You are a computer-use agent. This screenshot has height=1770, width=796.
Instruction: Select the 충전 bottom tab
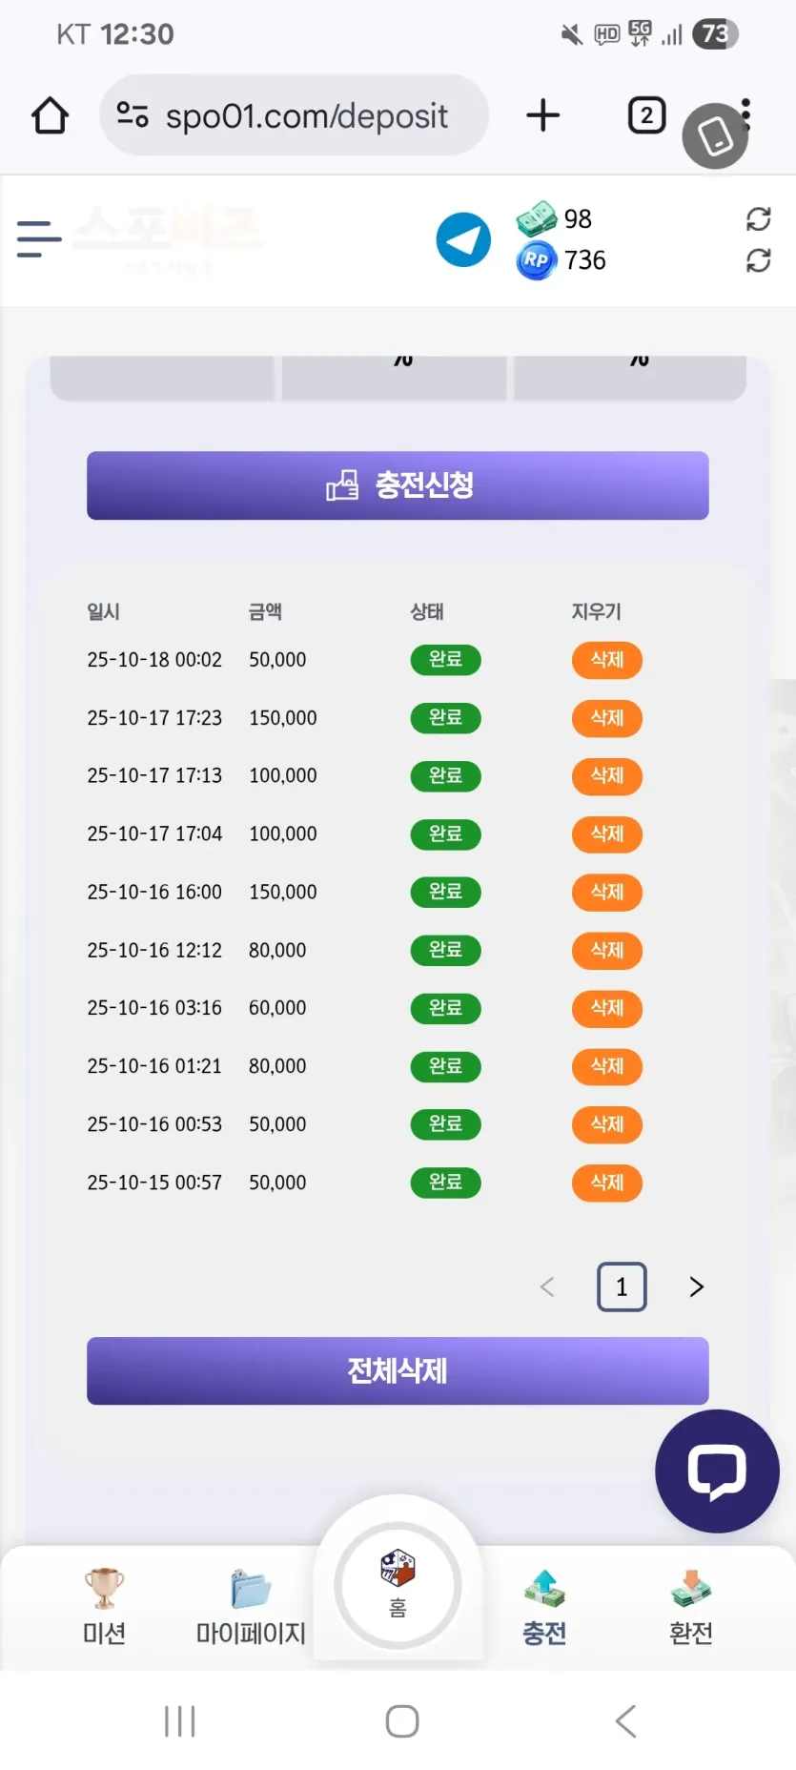click(x=544, y=1607)
